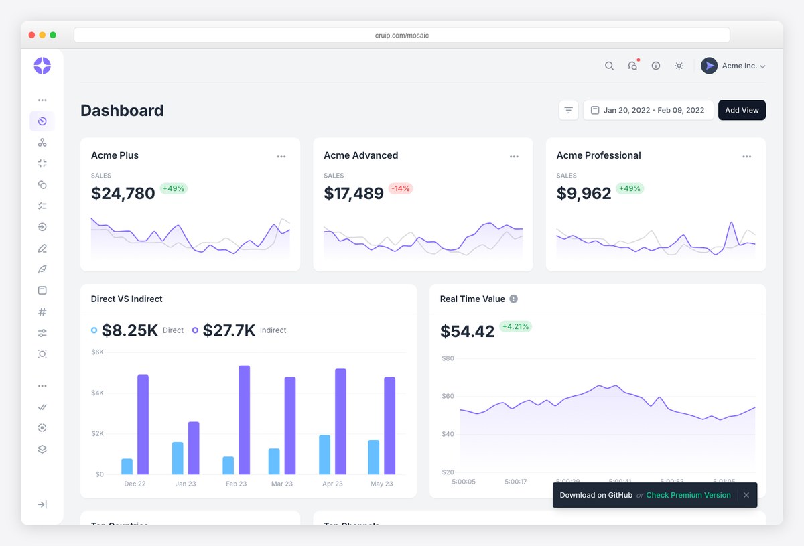This screenshot has height=546, width=804.
Task: Click the info icon beside Real Time Value
Action: (514, 299)
